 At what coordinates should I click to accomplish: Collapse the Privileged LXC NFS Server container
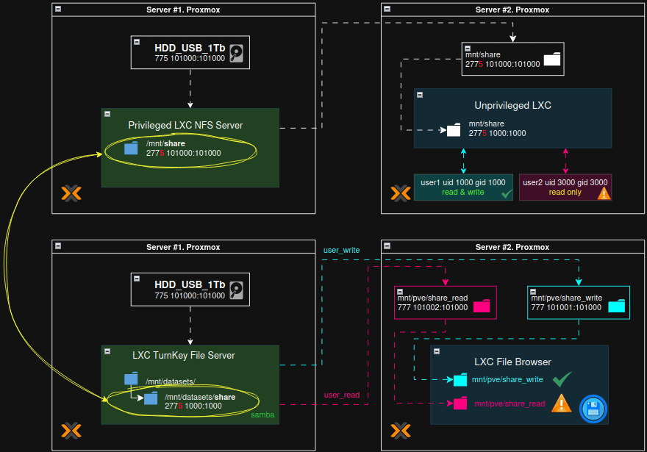[x=107, y=114]
